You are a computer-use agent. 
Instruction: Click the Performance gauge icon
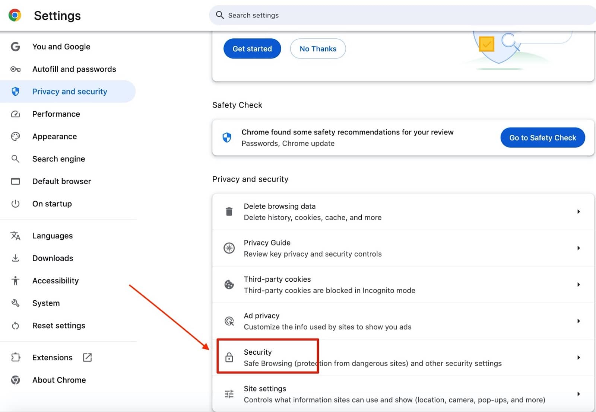[15, 114]
